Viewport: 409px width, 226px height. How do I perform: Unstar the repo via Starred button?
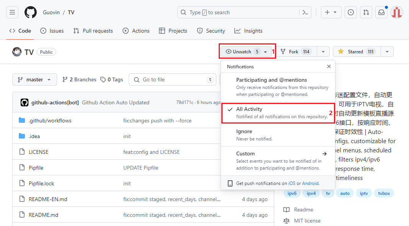(357, 51)
